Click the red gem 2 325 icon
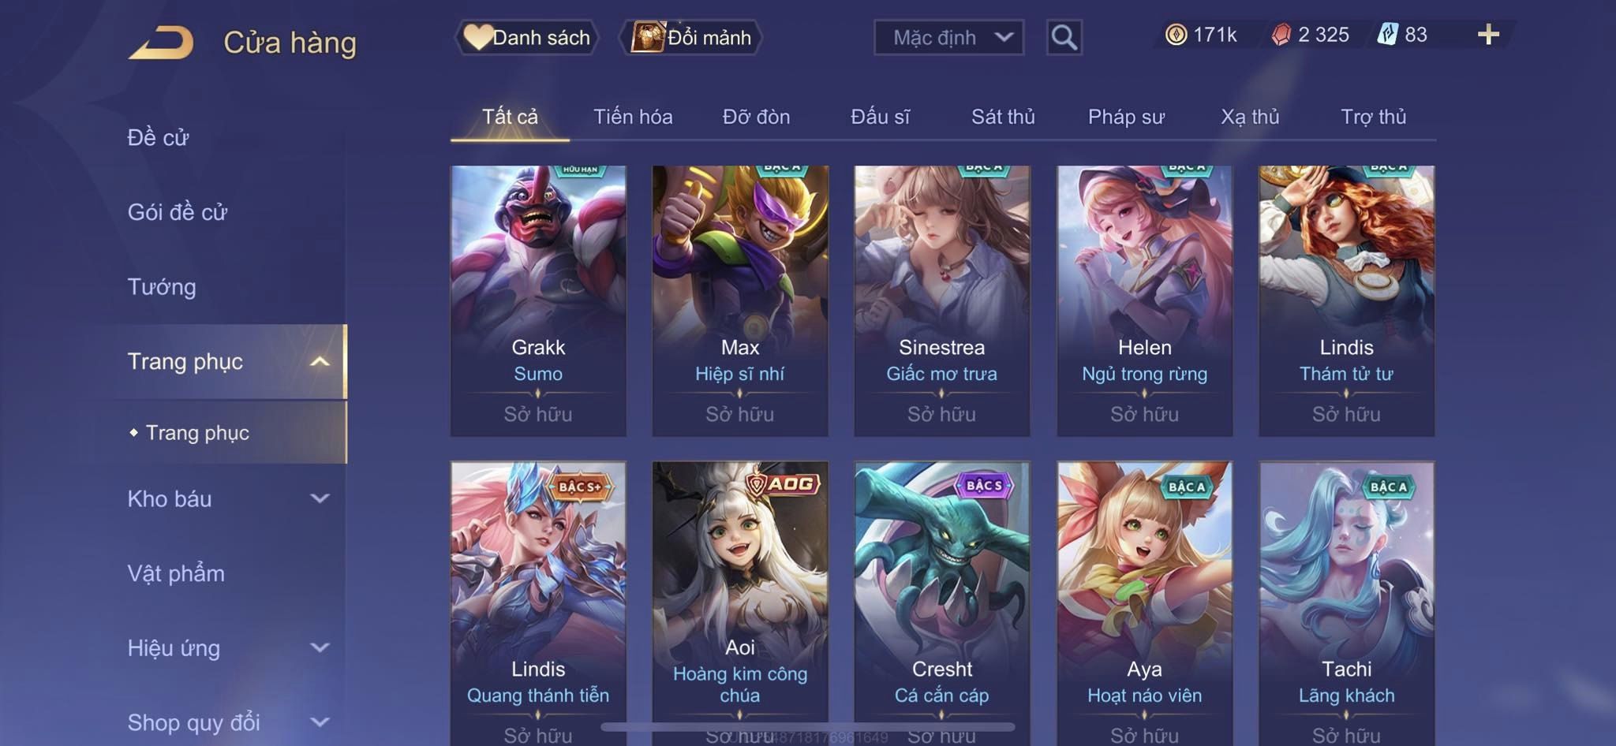The height and width of the screenshot is (746, 1616). tap(1281, 35)
